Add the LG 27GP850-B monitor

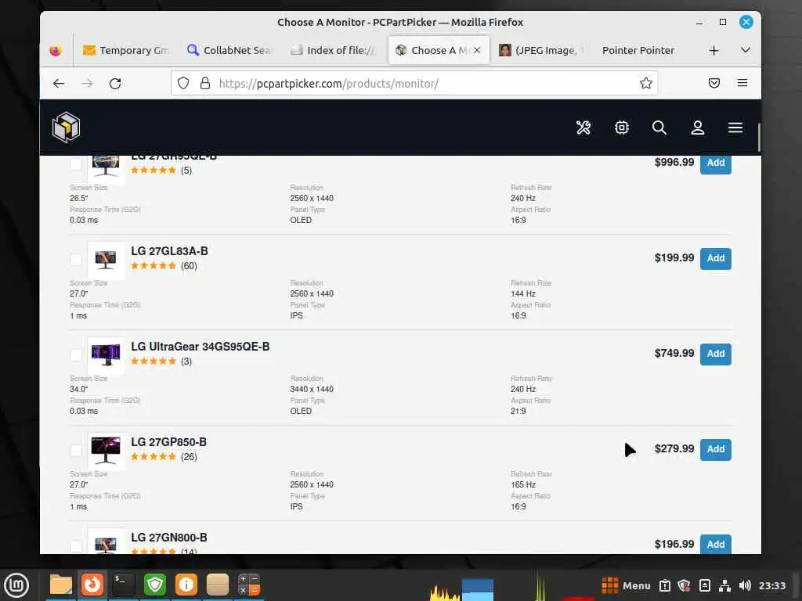coord(716,449)
